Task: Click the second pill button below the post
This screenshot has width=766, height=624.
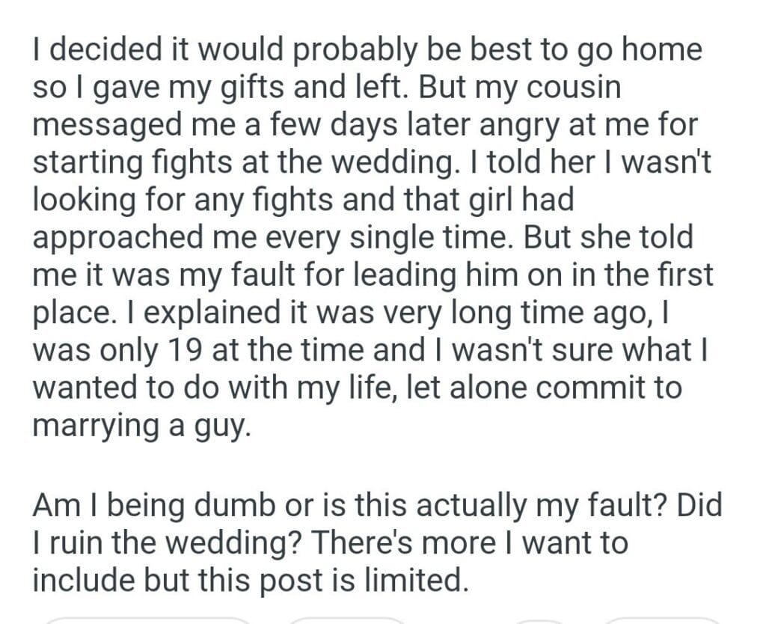Action: (346, 620)
